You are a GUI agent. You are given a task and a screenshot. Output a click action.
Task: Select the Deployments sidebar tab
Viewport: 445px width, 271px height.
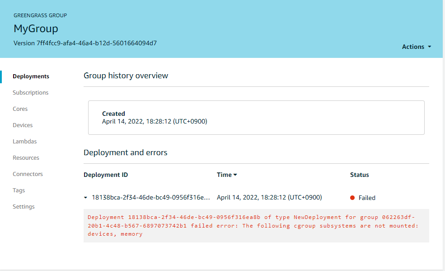click(31, 76)
